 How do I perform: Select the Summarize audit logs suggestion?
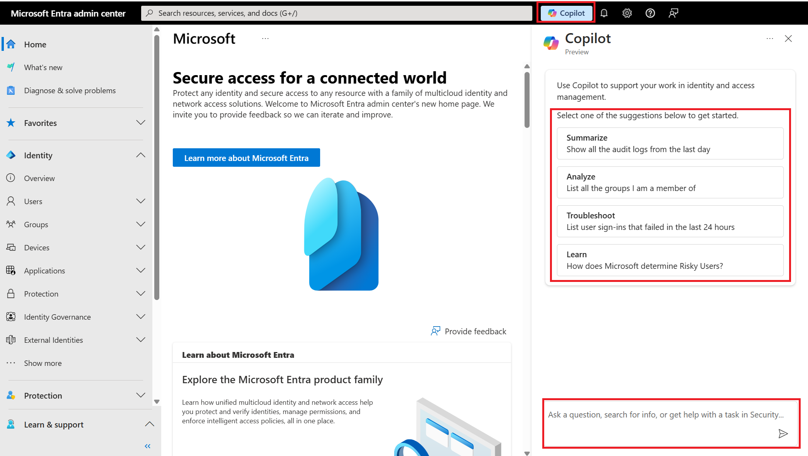670,143
